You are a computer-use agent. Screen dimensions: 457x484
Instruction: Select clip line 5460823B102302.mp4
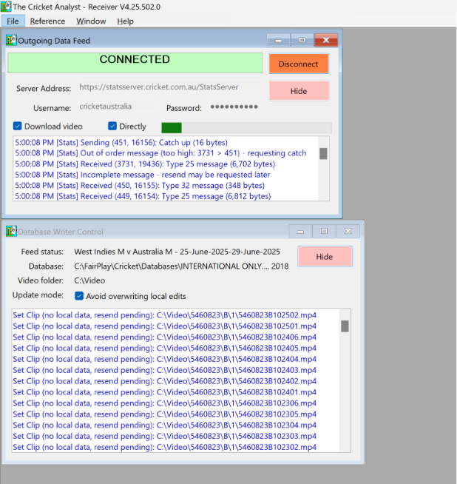pos(164,447)
